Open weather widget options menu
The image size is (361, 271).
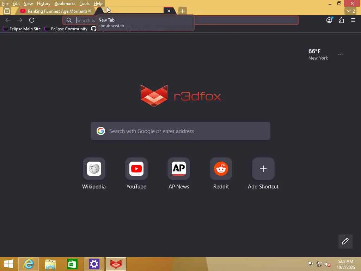(341, 54)
